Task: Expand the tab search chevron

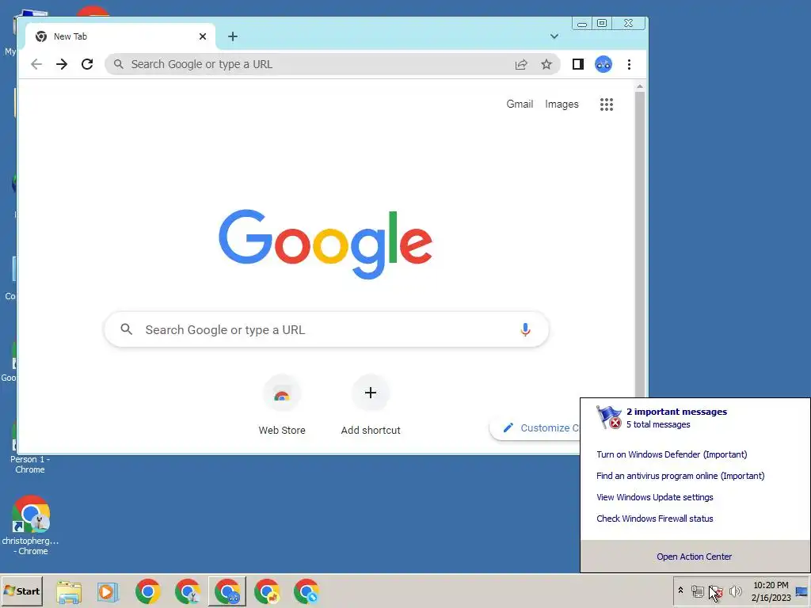Action: 554,36
